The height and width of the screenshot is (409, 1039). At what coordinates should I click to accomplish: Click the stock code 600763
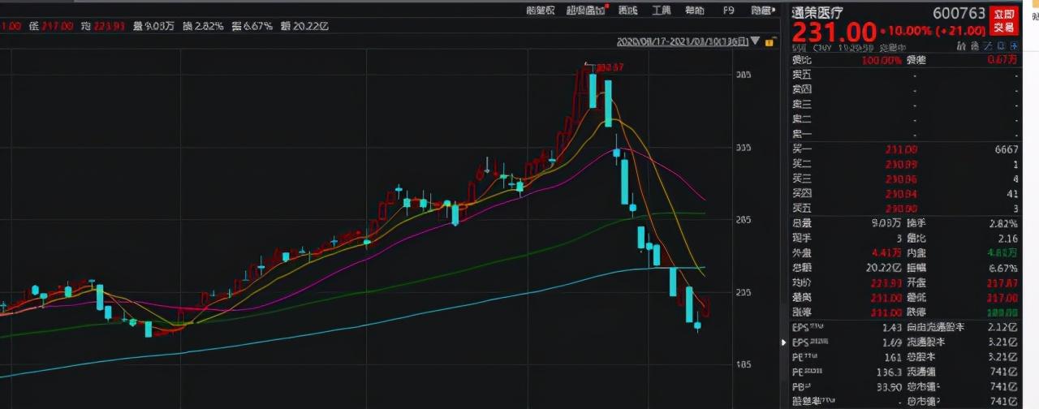click(959, 13)
